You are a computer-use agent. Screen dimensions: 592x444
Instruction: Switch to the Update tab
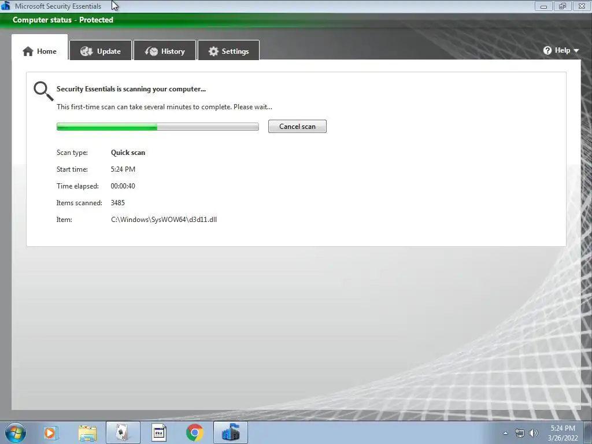point(101,50)
